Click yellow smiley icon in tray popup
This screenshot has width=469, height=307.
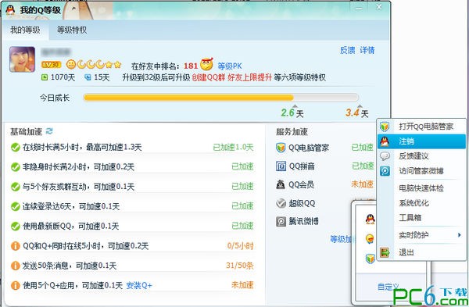click(370, 238)
